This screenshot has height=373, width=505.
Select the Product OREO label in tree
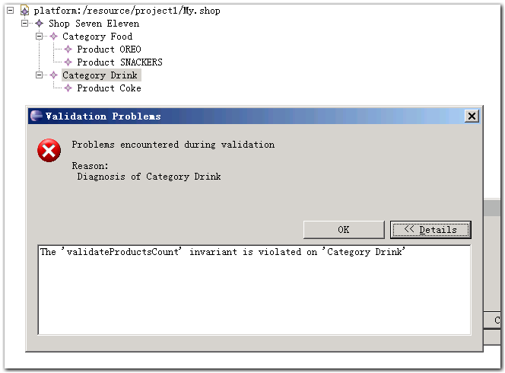[x=109, y=49]
